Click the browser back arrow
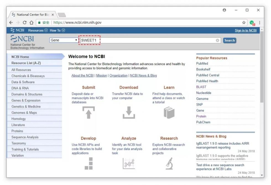Image resolution: width=271 pixels, height=185 pixels. [11, 22]
